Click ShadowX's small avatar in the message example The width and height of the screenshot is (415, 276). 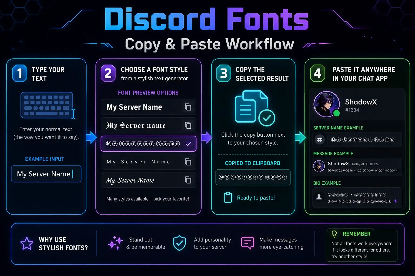[319, 166]
